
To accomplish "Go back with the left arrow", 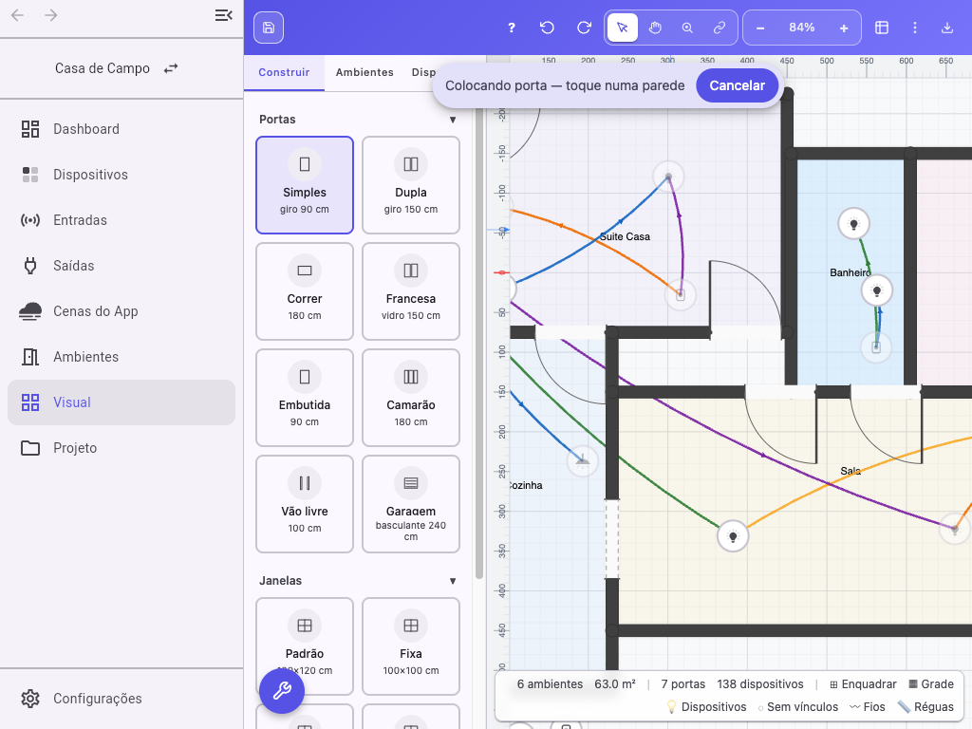I will tap(17, 15).
